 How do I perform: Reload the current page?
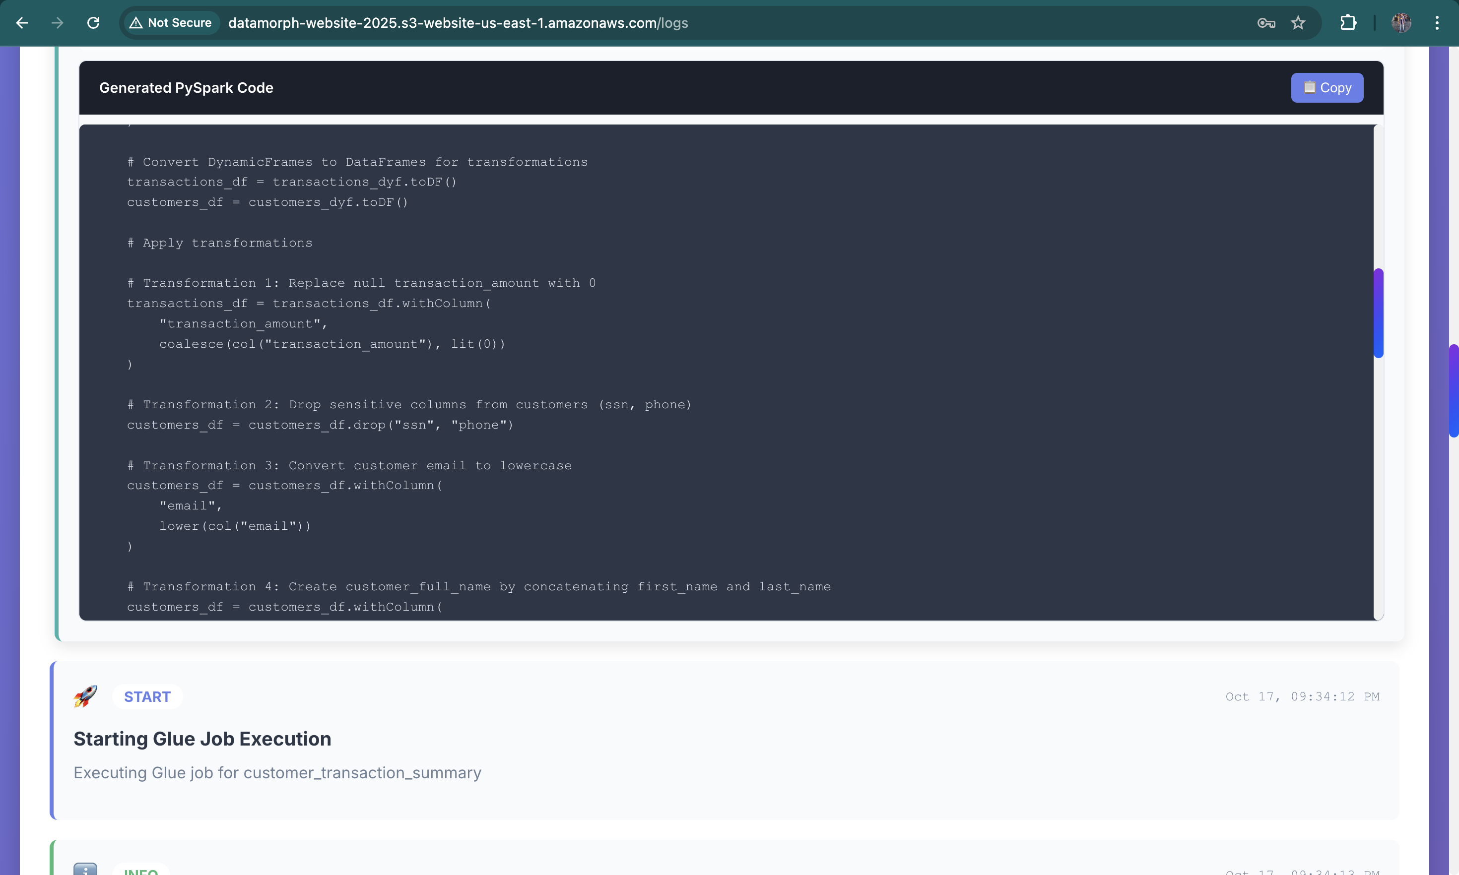pos(93,23)
